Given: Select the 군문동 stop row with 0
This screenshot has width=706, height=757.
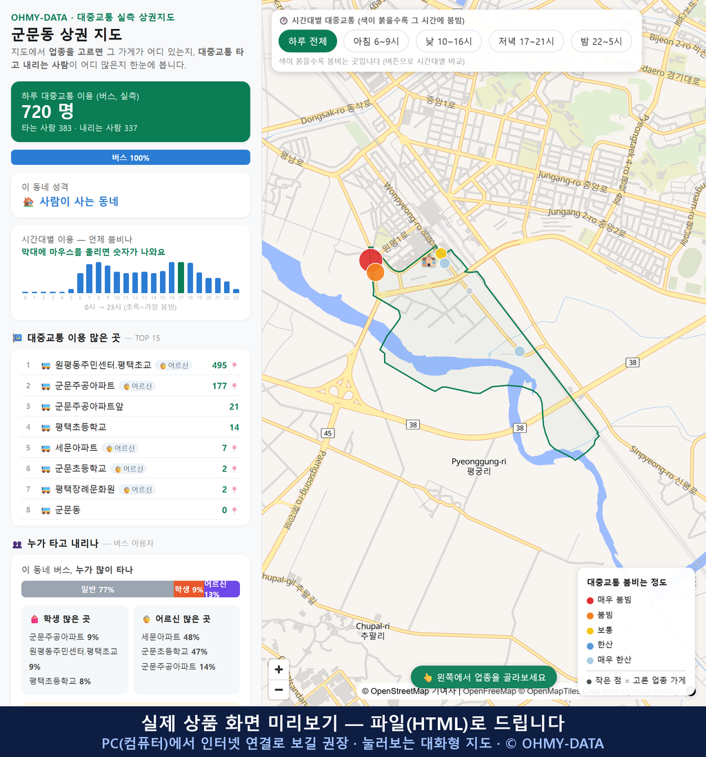Looking at the screenshot, I should click(130, 509).
